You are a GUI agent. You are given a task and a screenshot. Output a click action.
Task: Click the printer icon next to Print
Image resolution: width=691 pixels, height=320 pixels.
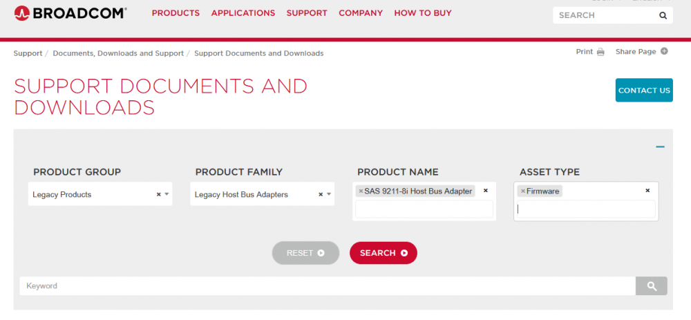(600, 52)
